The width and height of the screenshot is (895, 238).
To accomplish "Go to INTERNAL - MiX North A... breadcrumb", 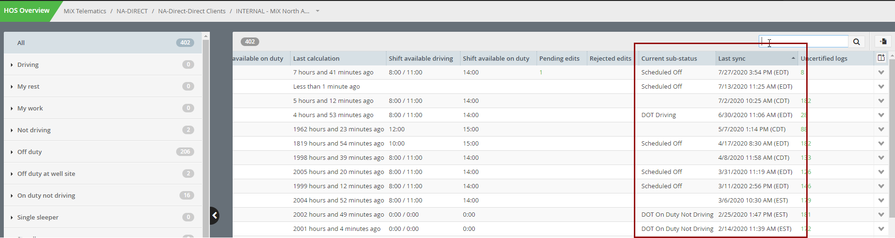I will pyautogui.click(x=273, y=11).
